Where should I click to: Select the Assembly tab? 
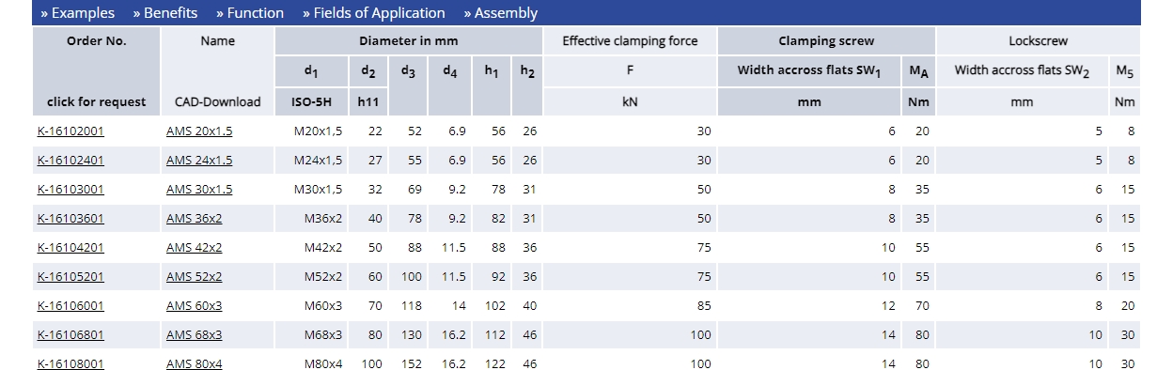[x=500, y=13]
